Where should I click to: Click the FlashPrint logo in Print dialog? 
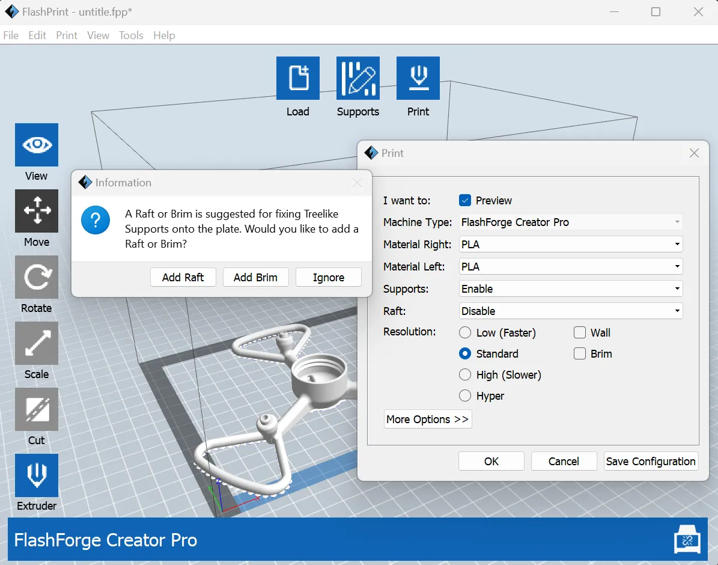371,153
